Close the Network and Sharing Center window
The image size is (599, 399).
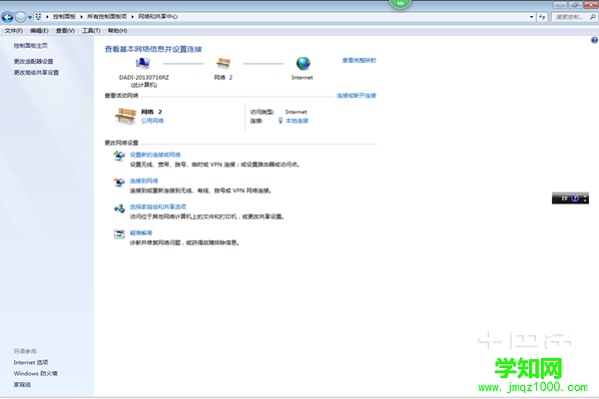[x=590, y=5]
